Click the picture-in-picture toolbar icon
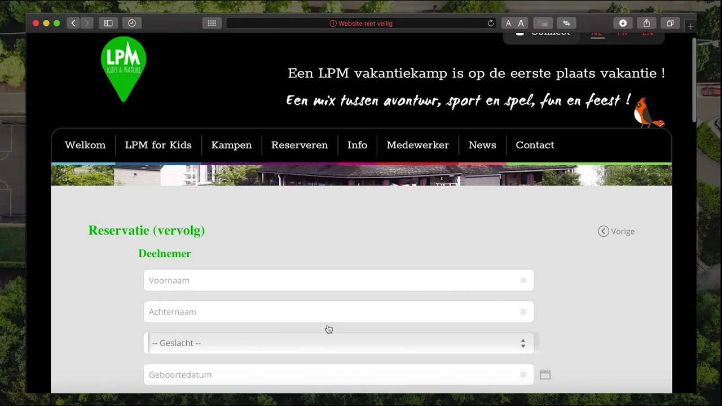 [543, 23]
